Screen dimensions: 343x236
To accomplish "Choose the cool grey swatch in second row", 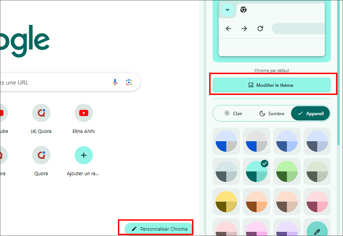I will pyautogui.click(x=226, y=171).
